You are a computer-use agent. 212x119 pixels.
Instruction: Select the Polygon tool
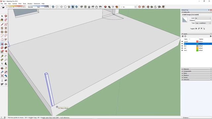[6, 32]
